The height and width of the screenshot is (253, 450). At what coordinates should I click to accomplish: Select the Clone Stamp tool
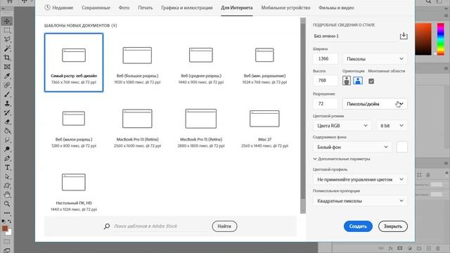pyautogui.click(x=7, y=103)
